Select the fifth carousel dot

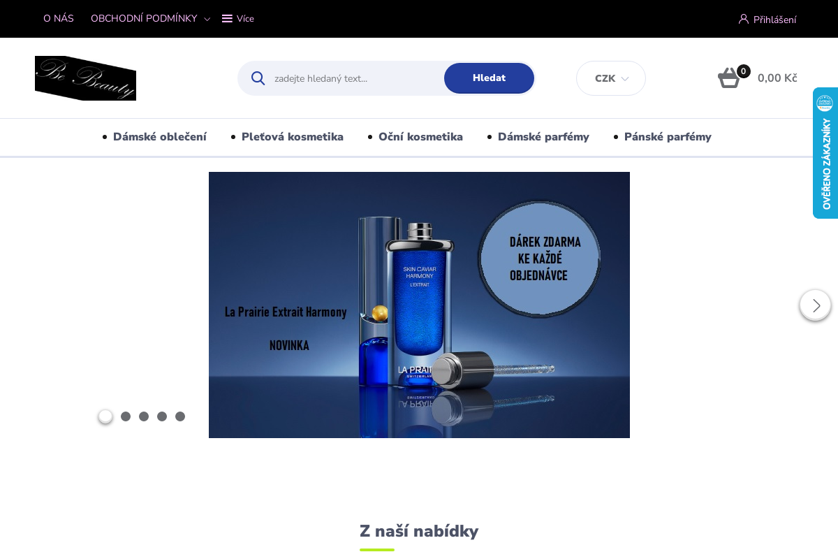(180, 416)
